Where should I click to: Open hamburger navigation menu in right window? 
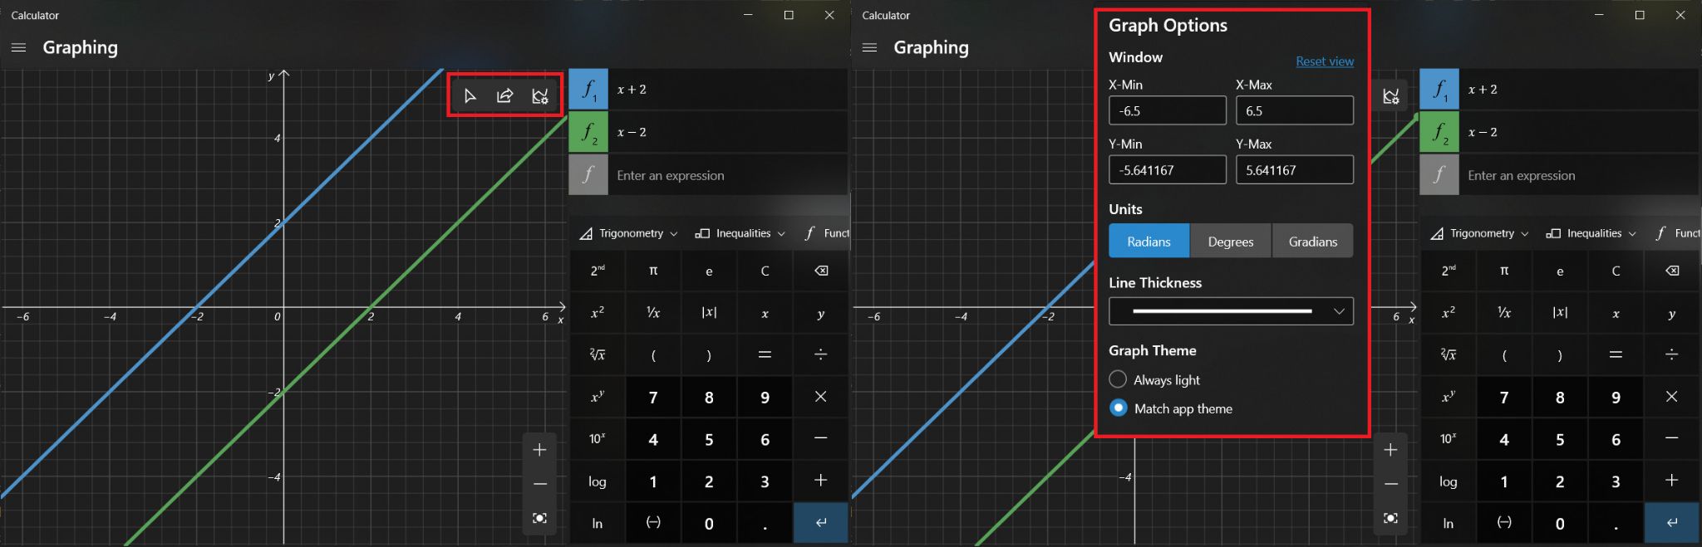coord(869,47)
